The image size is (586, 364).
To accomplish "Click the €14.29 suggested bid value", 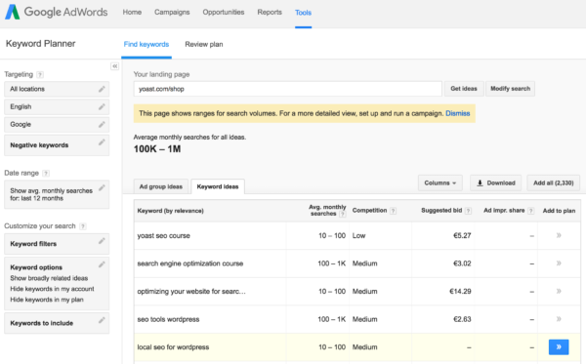I will click(460, 292).
